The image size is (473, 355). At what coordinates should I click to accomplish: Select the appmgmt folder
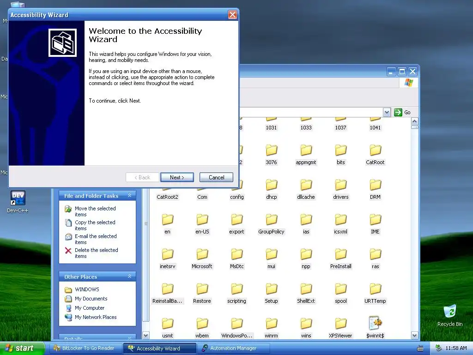(x=306, y=154)
